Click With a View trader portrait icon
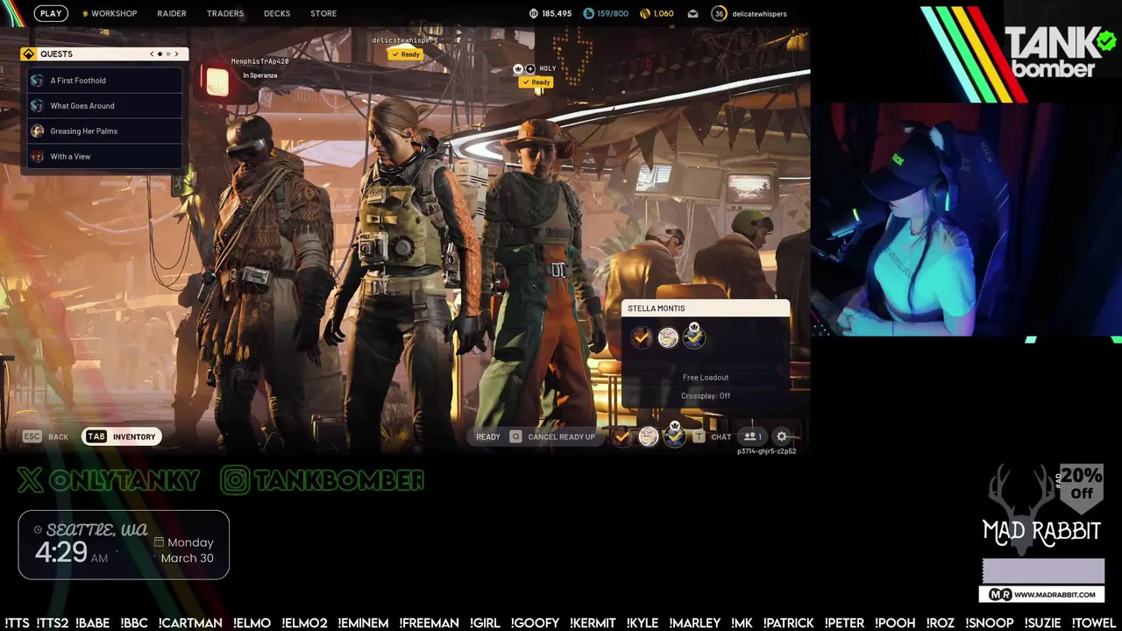Image resolution: width=1122 pixels, height=631 pixels. [x=37, y=157]
